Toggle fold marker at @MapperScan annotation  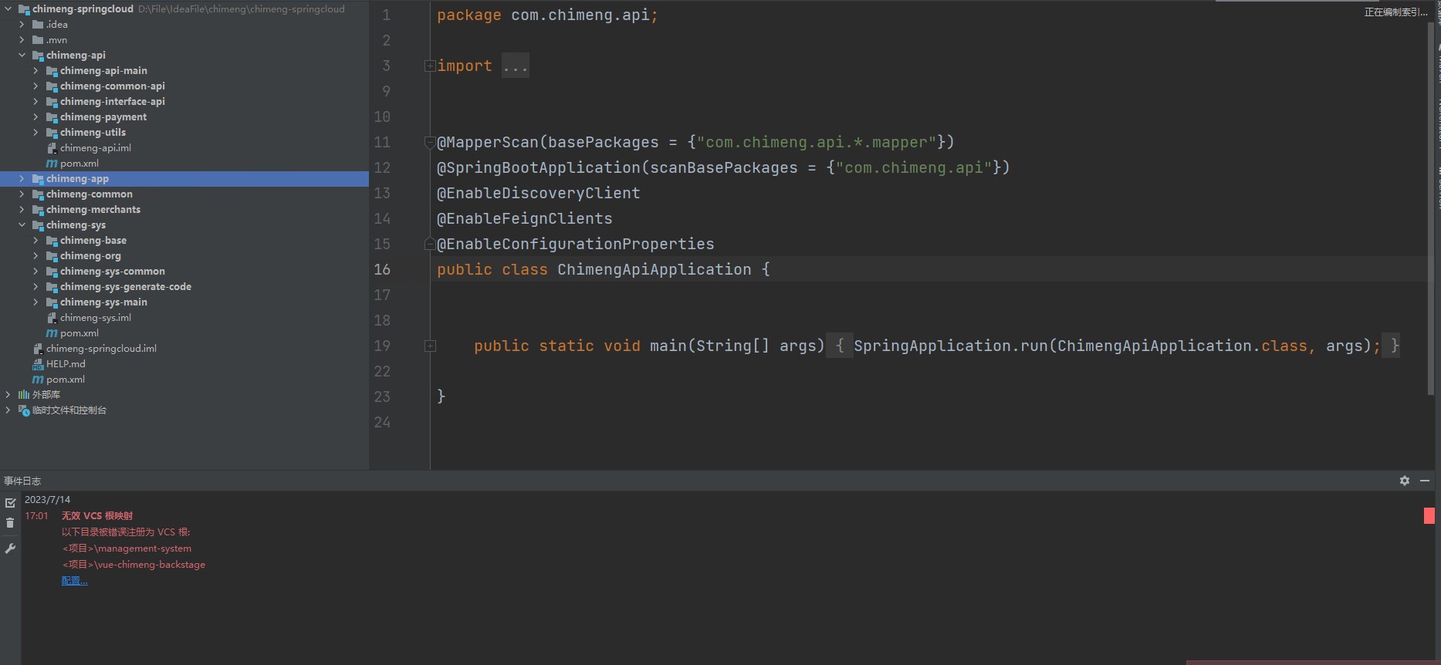[x=430, y=142]
